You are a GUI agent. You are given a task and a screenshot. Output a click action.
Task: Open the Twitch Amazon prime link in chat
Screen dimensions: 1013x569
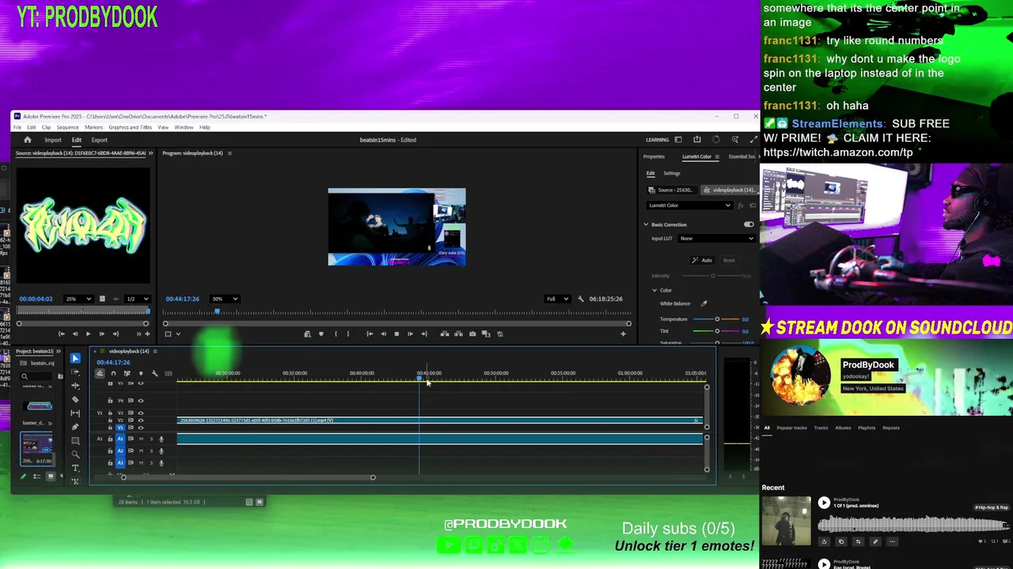tap(838, 152)
